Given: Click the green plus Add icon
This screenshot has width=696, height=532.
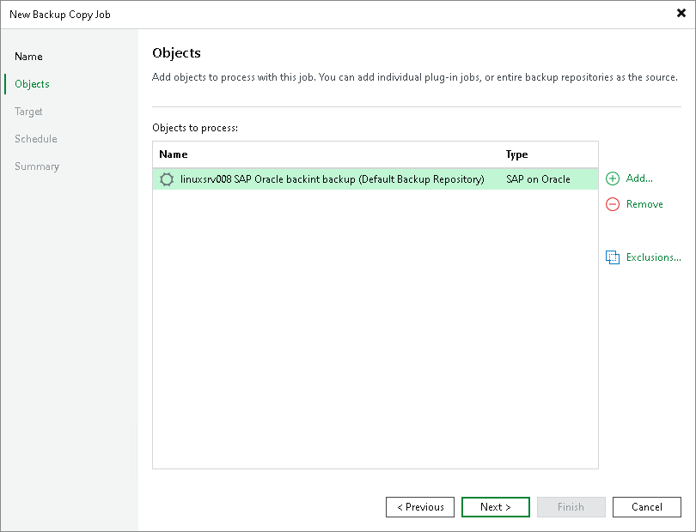Looking at the screenshot, I should click(612, 178).
